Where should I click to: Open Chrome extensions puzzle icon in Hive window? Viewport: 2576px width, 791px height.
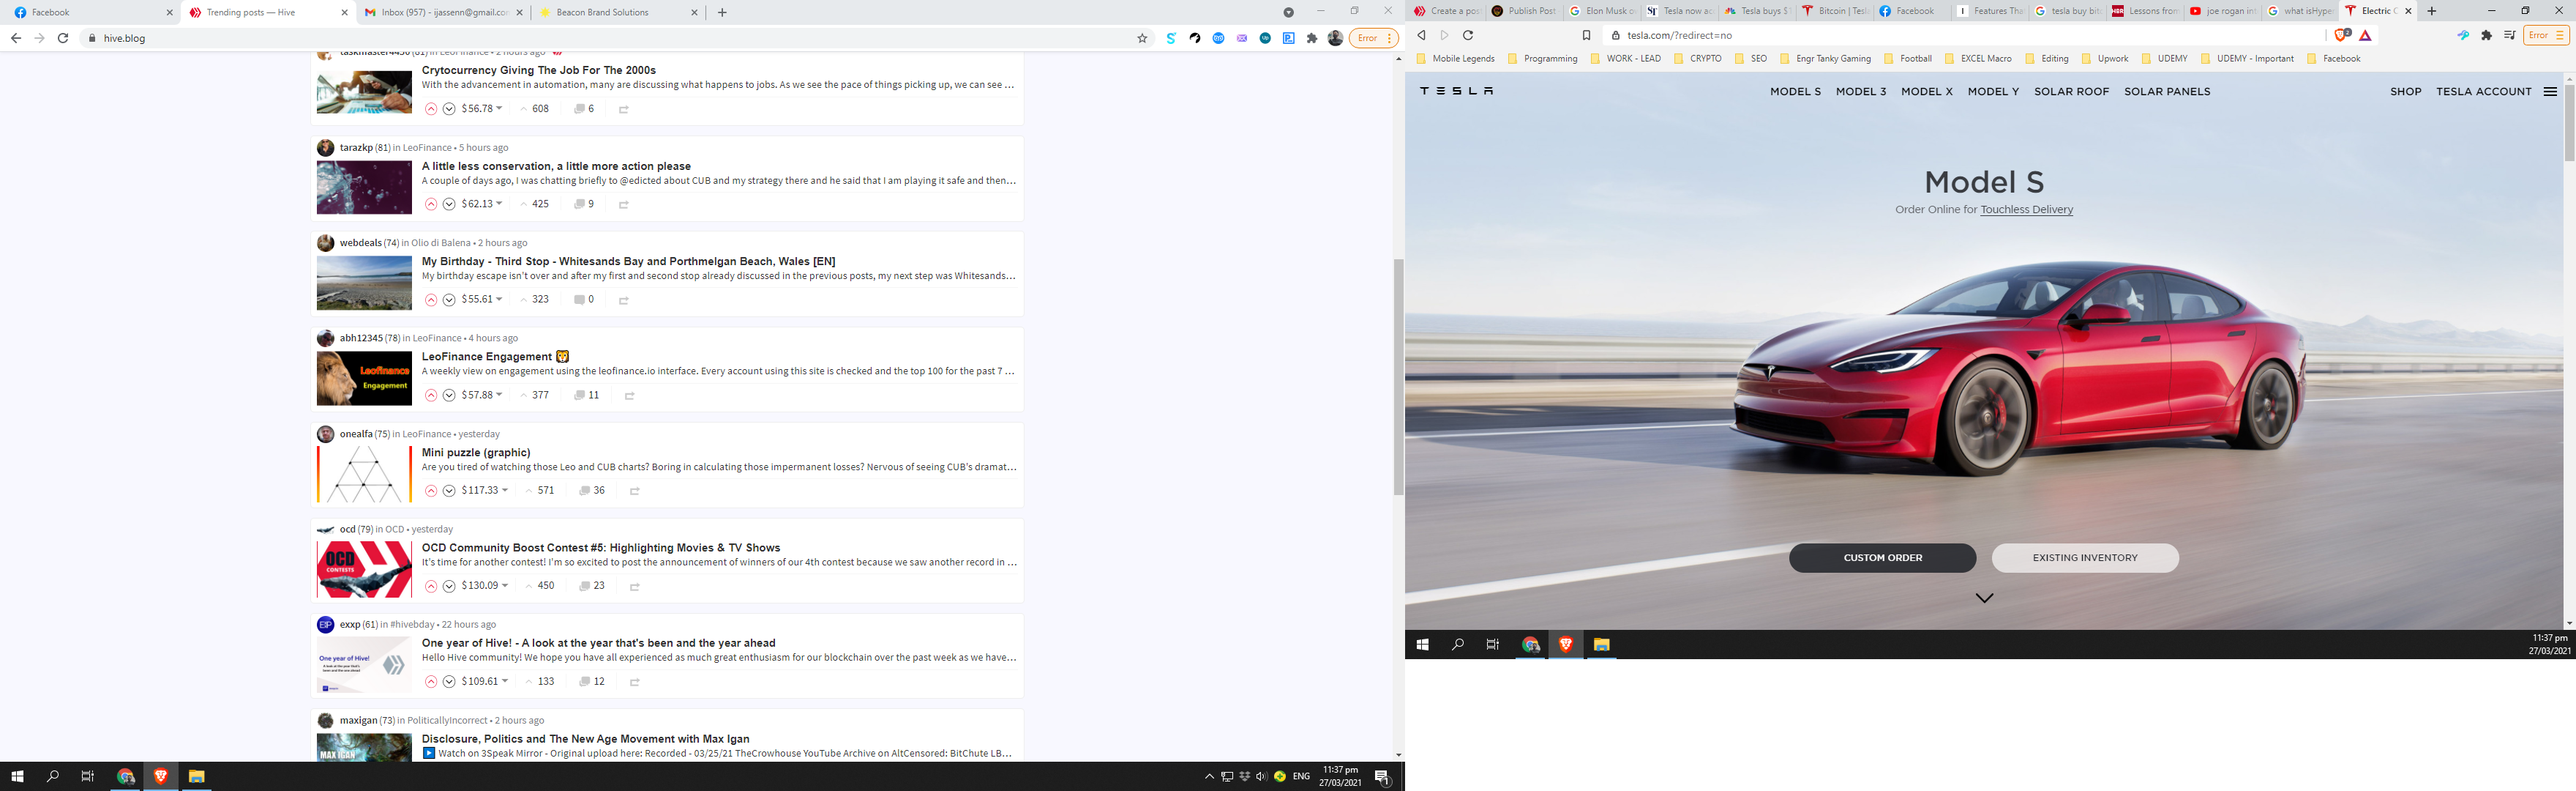click(x=1312, y=38)
